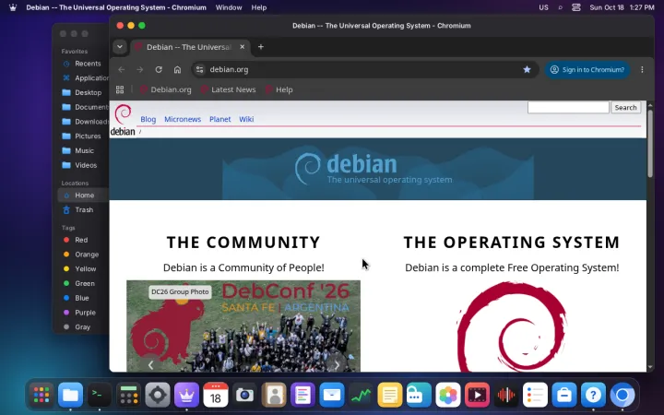Open the control center icon in the menu bar
The width and height of the screenshot is (664, 415).
pos(575,7)
